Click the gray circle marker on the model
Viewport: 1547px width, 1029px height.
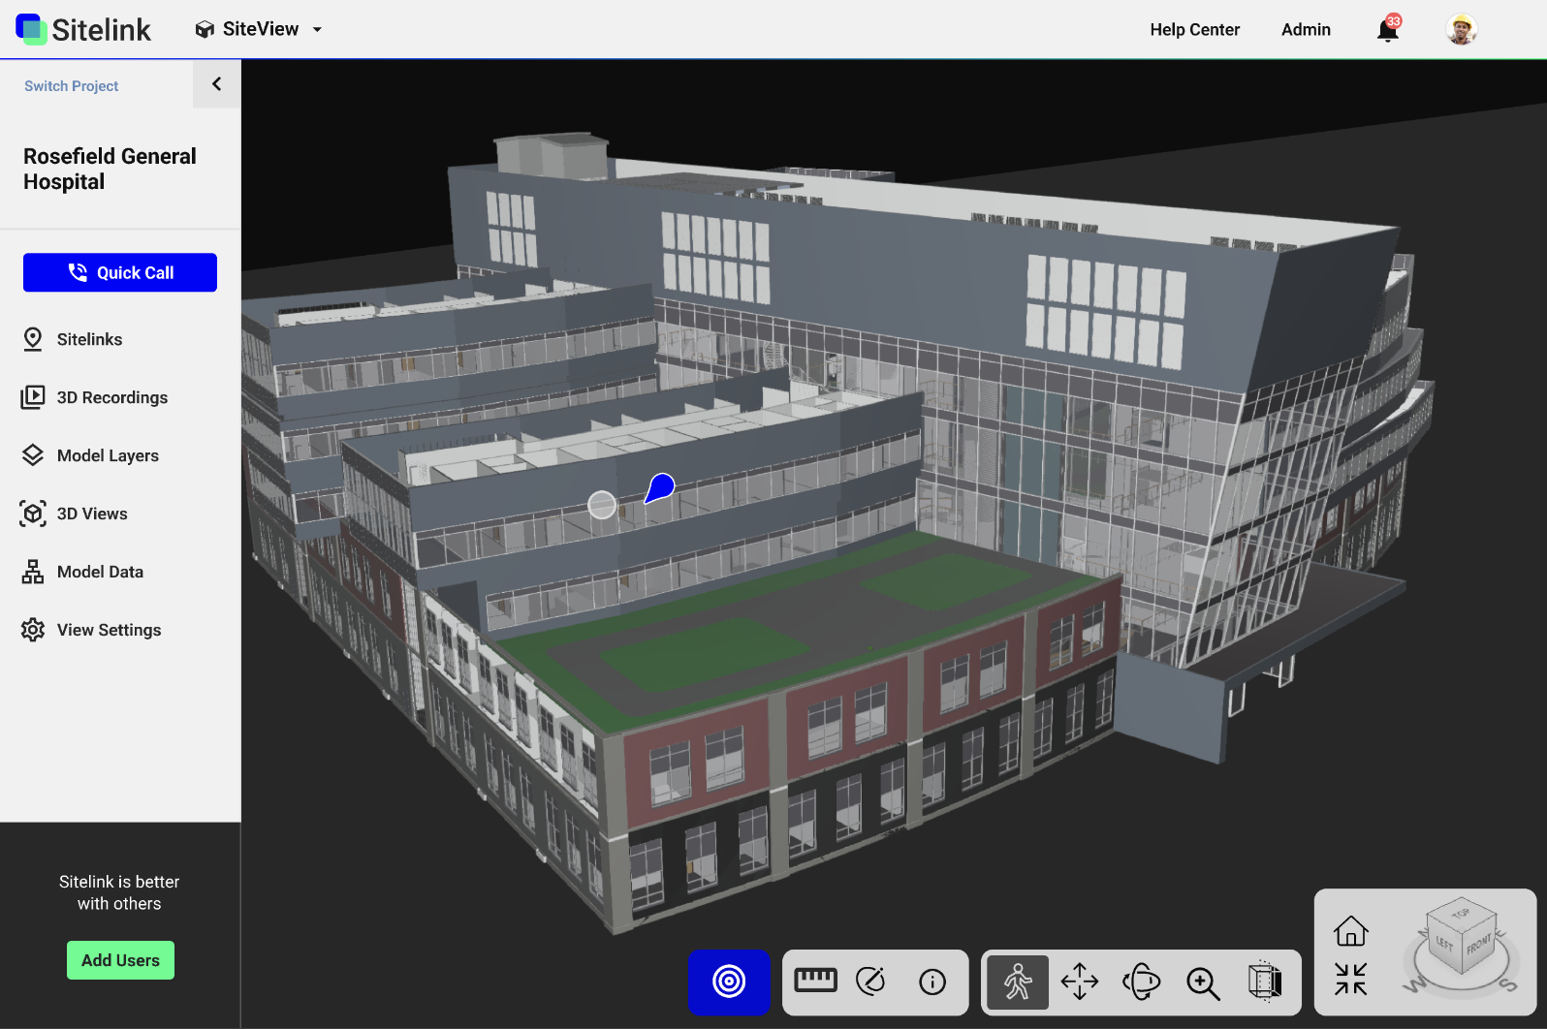coord(602,505)
